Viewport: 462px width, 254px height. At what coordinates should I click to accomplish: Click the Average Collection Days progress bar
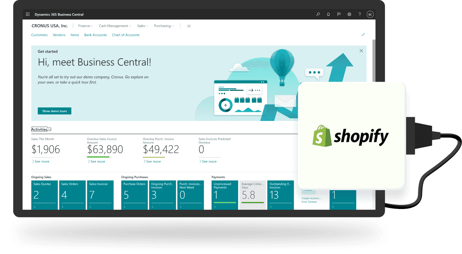click(253, 202)
